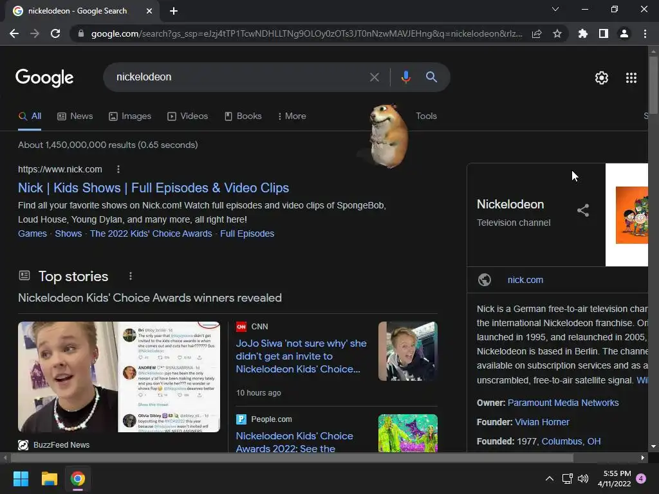Close the nickelodeon Google Search tab
This screenshot has height=494, width=659.
point(149,11)
